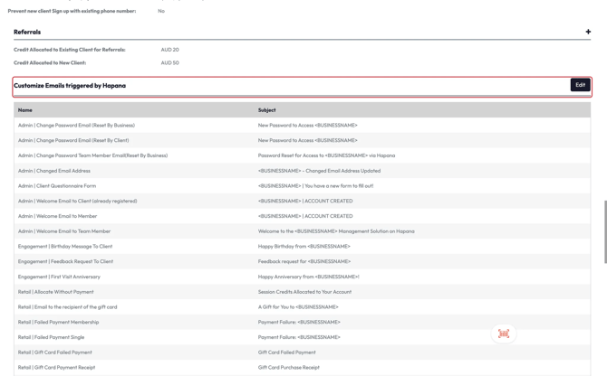Click the Customize Emails triggered by Hapana heading

click(70, 86)
